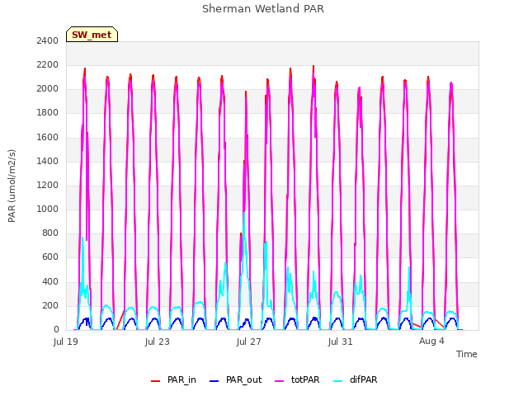The image size is (528, 396).
Task: Click the 1000 y-axis tick label
Action: pos(48,209)
